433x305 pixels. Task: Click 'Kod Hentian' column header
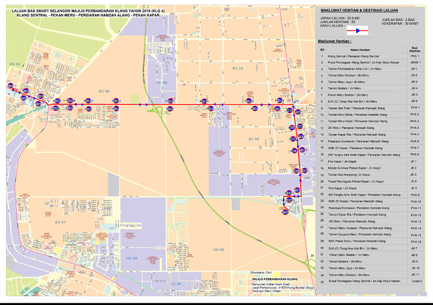tap(415, 49)
